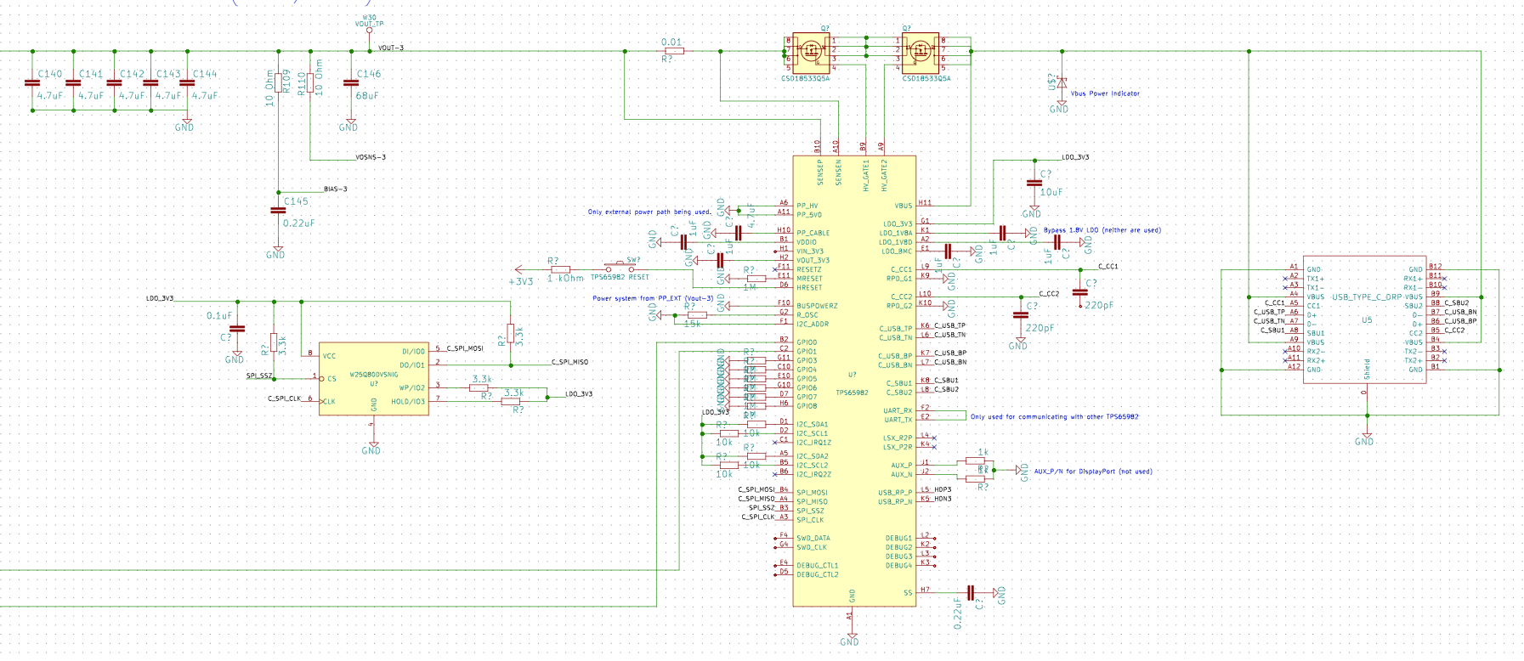Select the 1 kOhm resistor near +3V3
Screen dimensions: 1524x661
561,268
